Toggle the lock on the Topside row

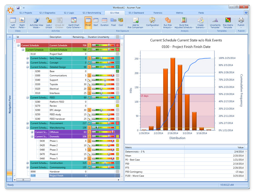click(x=89, y=84)
